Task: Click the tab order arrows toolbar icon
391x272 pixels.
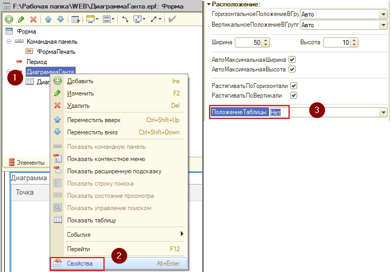Action: pyautogui.click(x=125, y=19)
